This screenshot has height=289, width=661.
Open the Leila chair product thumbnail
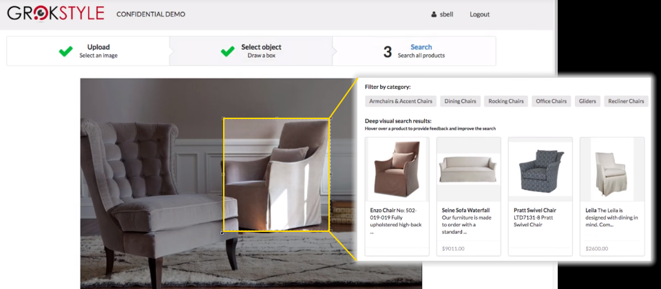611,169
